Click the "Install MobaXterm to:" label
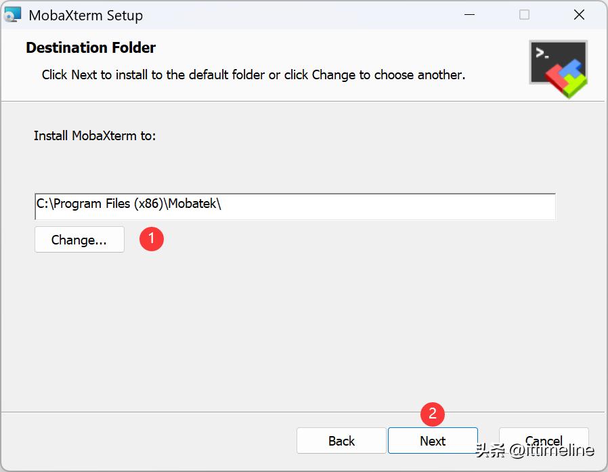Viewport: 608px width, 472px height. (95, 135)
